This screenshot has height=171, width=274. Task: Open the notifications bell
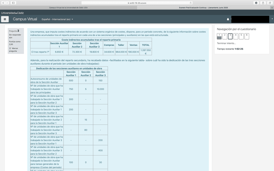click(228, 19)
